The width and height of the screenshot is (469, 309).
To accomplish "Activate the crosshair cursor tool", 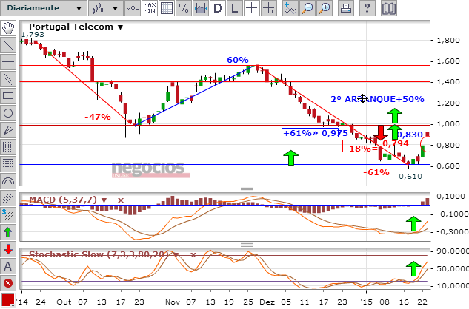I will pos(252,8).
